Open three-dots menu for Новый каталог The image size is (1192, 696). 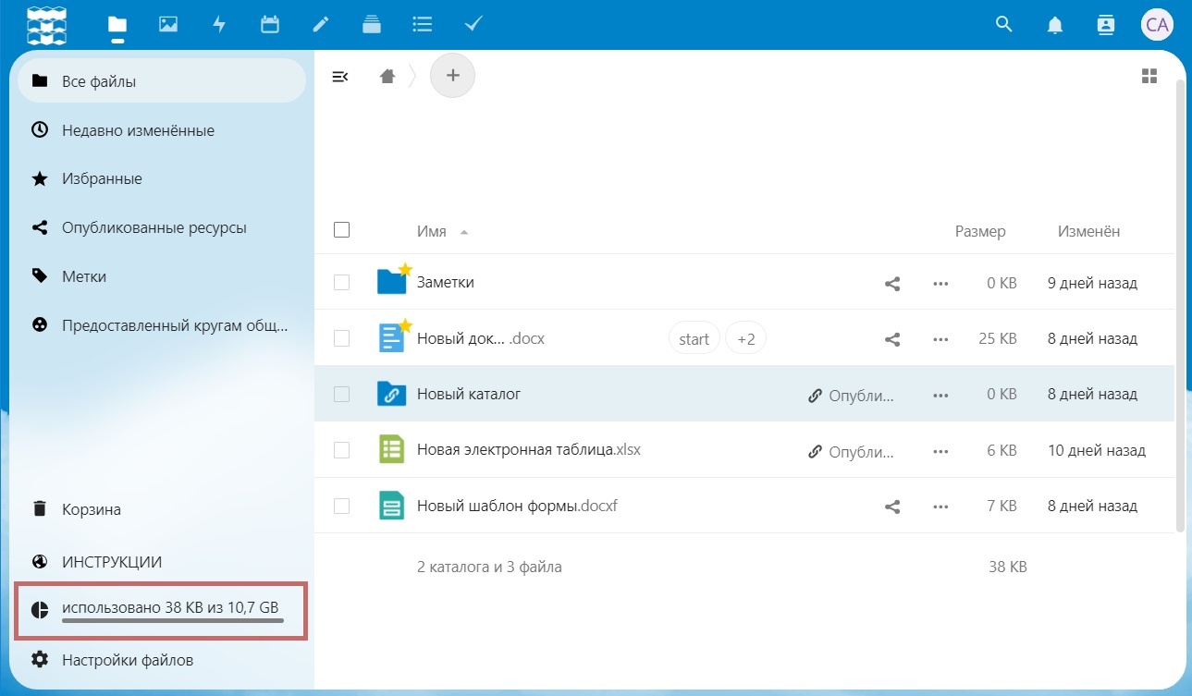point(941,395)
